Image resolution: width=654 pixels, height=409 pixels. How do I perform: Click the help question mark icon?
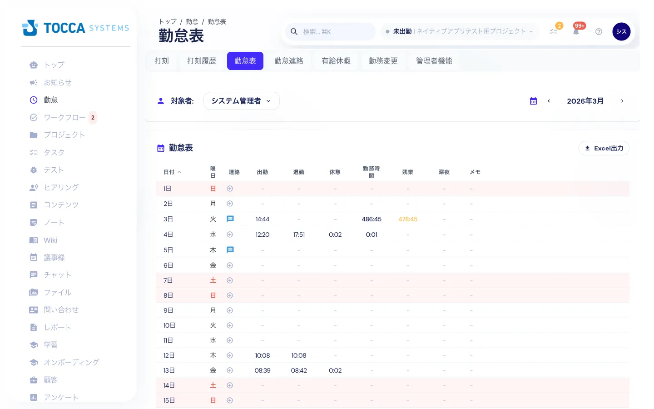(x=599, y=32)
